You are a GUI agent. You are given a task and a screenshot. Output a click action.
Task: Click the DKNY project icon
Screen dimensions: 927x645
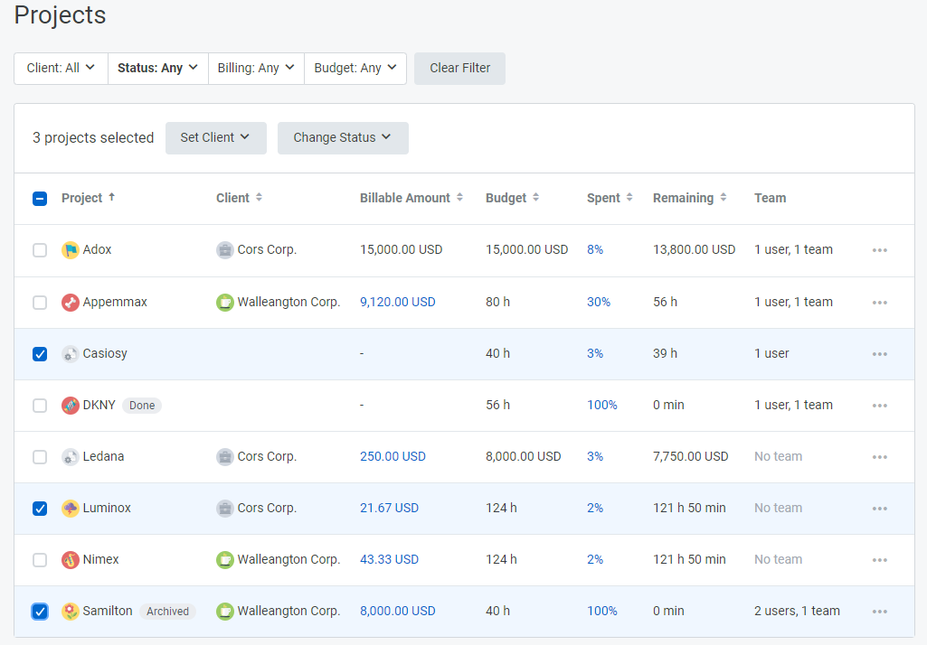point(71,406)
